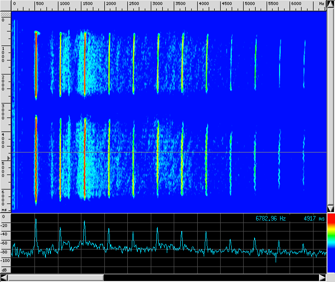335x282 pixels.
Task: Click the 3000 mark on the frequency ruler
Action: [x=157, y=3]
